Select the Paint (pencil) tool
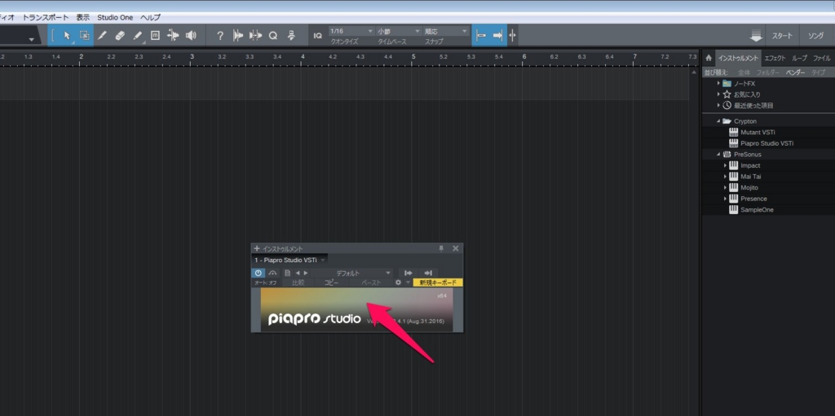 pos(137,36)
